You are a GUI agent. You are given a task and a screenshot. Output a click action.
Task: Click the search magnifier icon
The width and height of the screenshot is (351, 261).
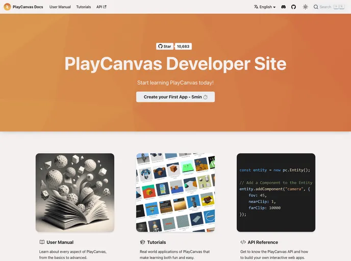point(316,7)
